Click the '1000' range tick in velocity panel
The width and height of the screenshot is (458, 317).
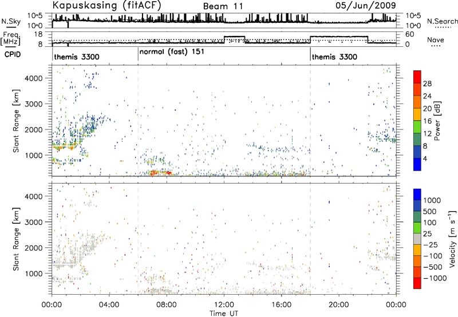pyautogui.click(x=33, y=274)
